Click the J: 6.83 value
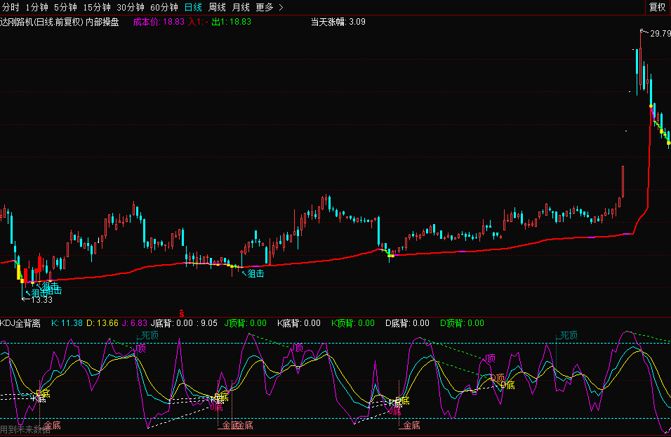 [x=135, y=323]
